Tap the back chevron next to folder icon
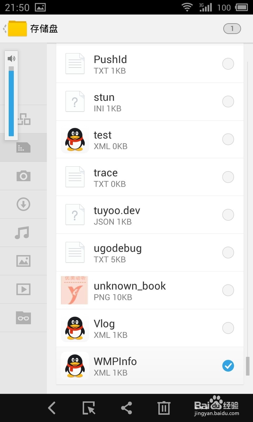This screenshot has height=422, width=253. pyautogui.click(x=4, y=28)
